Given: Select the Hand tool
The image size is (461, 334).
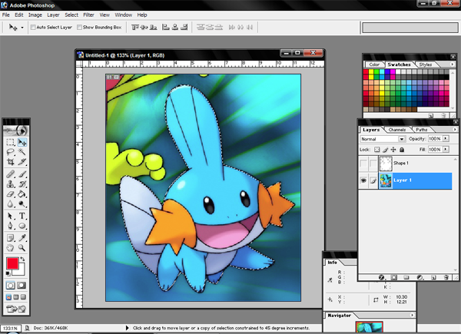Looking at the screenshot, I should [10, 248].
